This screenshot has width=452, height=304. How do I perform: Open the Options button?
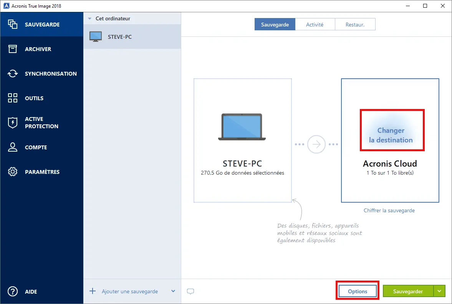358,291
